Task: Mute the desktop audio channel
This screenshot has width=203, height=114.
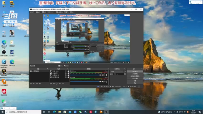Action: (103, 82)
